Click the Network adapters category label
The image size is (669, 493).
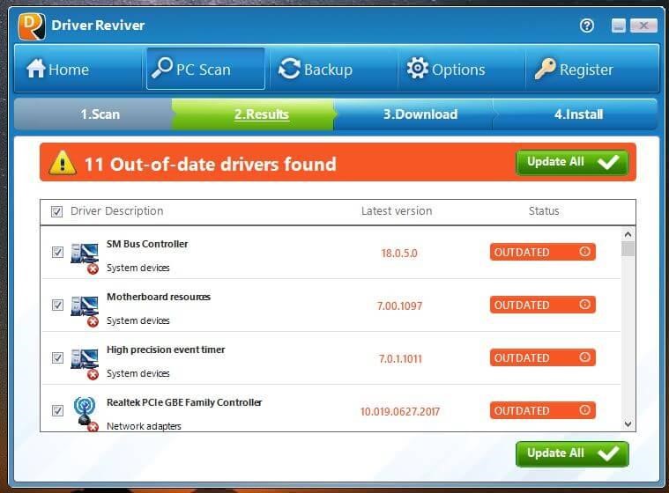tap(144, 426)
